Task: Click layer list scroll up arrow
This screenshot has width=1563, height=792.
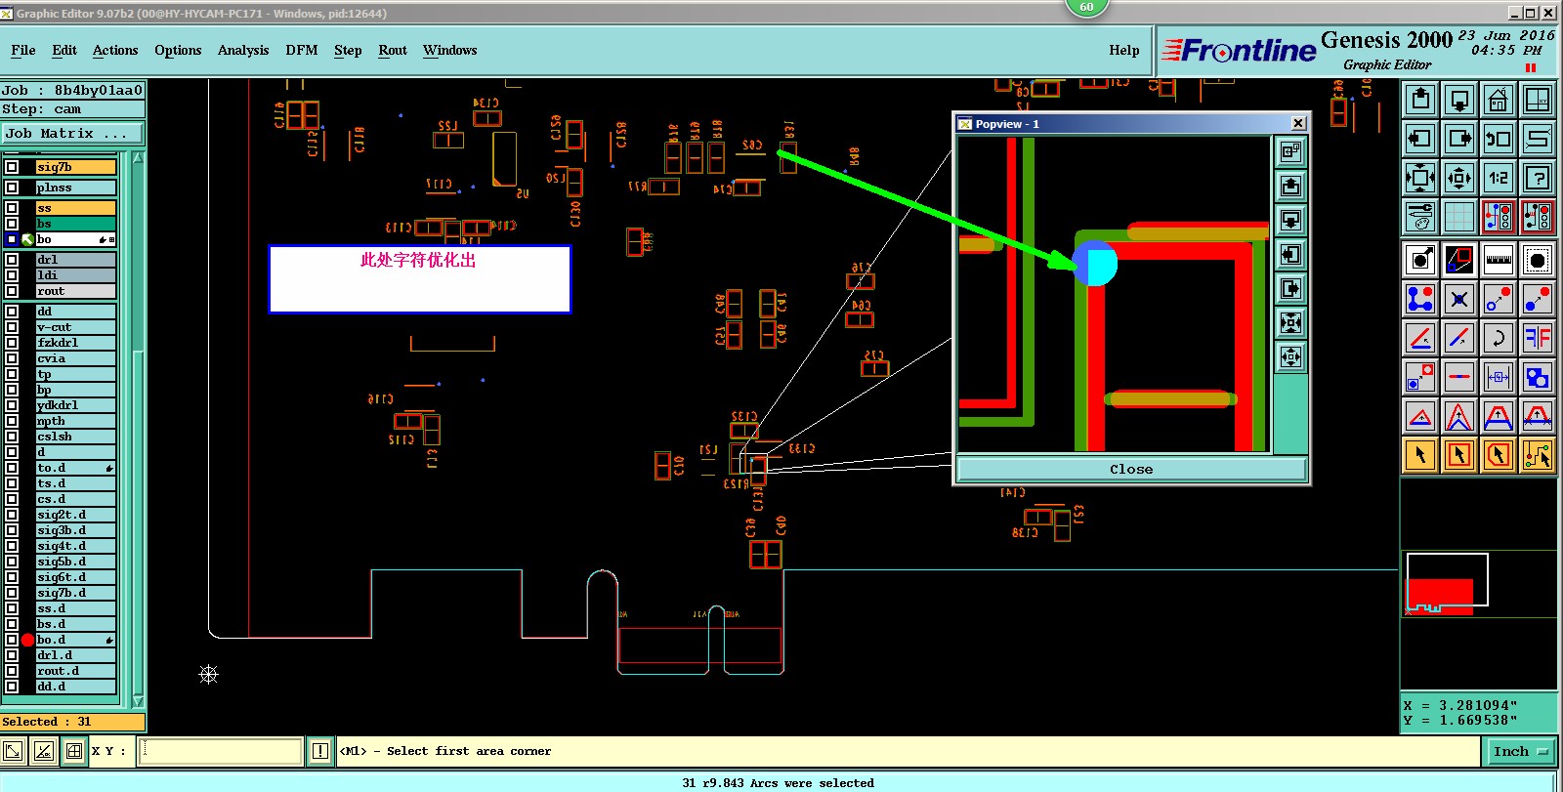Action: tap(138, 157)
